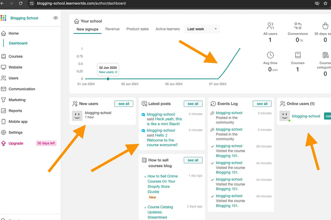Click the How to sell courses blog icon
331x220 pixels.
(144, 160)
